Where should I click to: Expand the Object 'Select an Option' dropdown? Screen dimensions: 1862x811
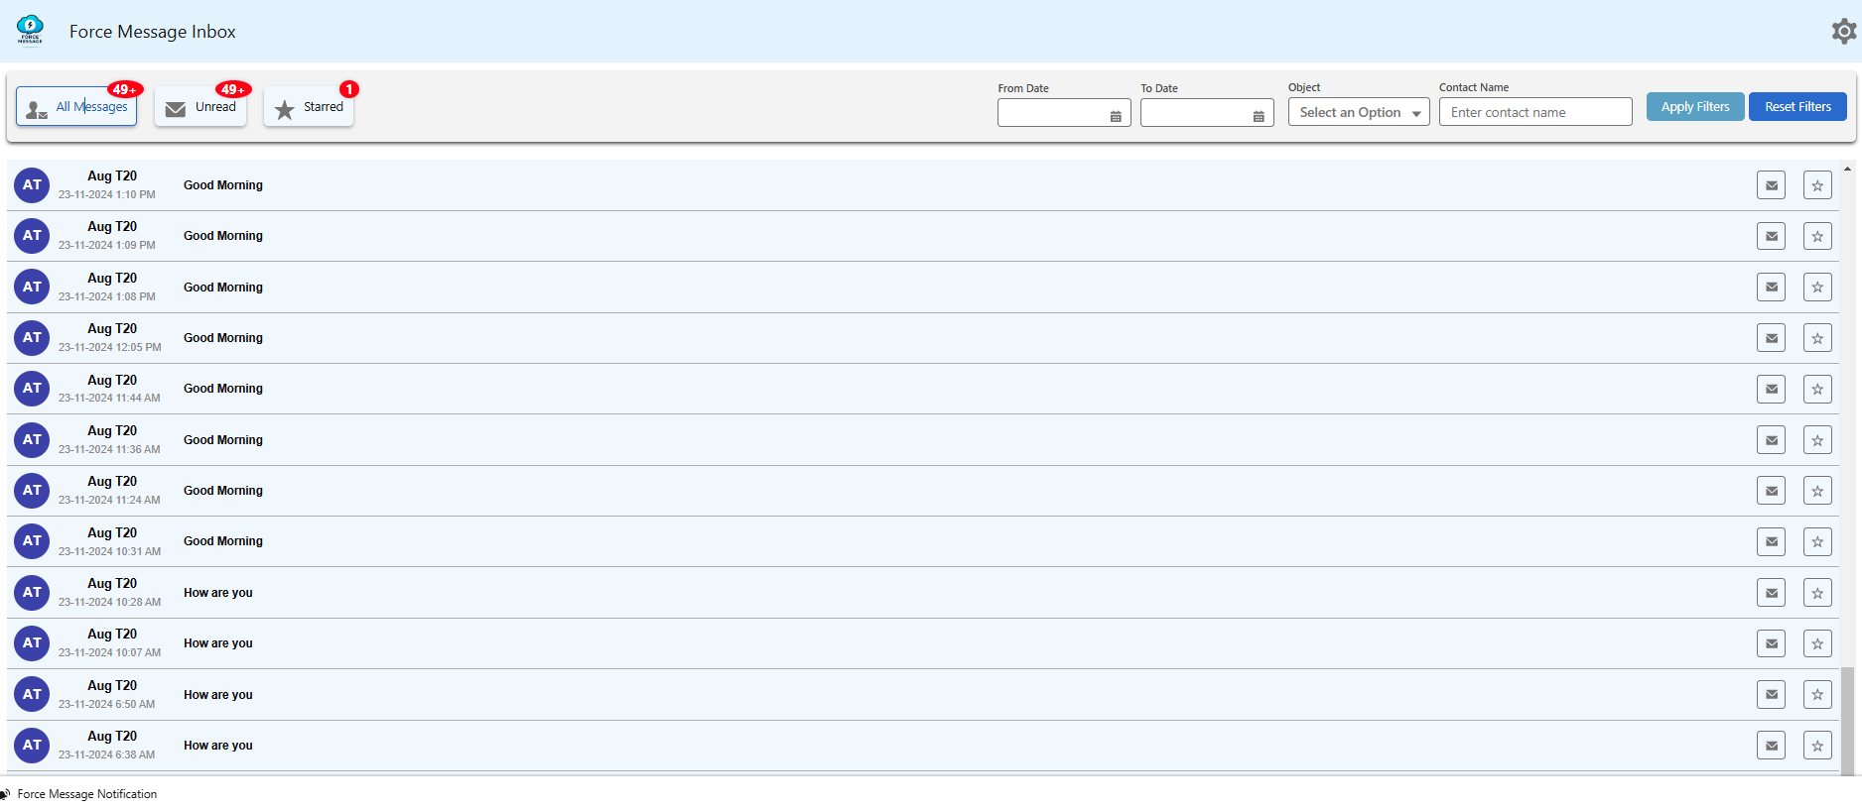(x=1358, y=112)
